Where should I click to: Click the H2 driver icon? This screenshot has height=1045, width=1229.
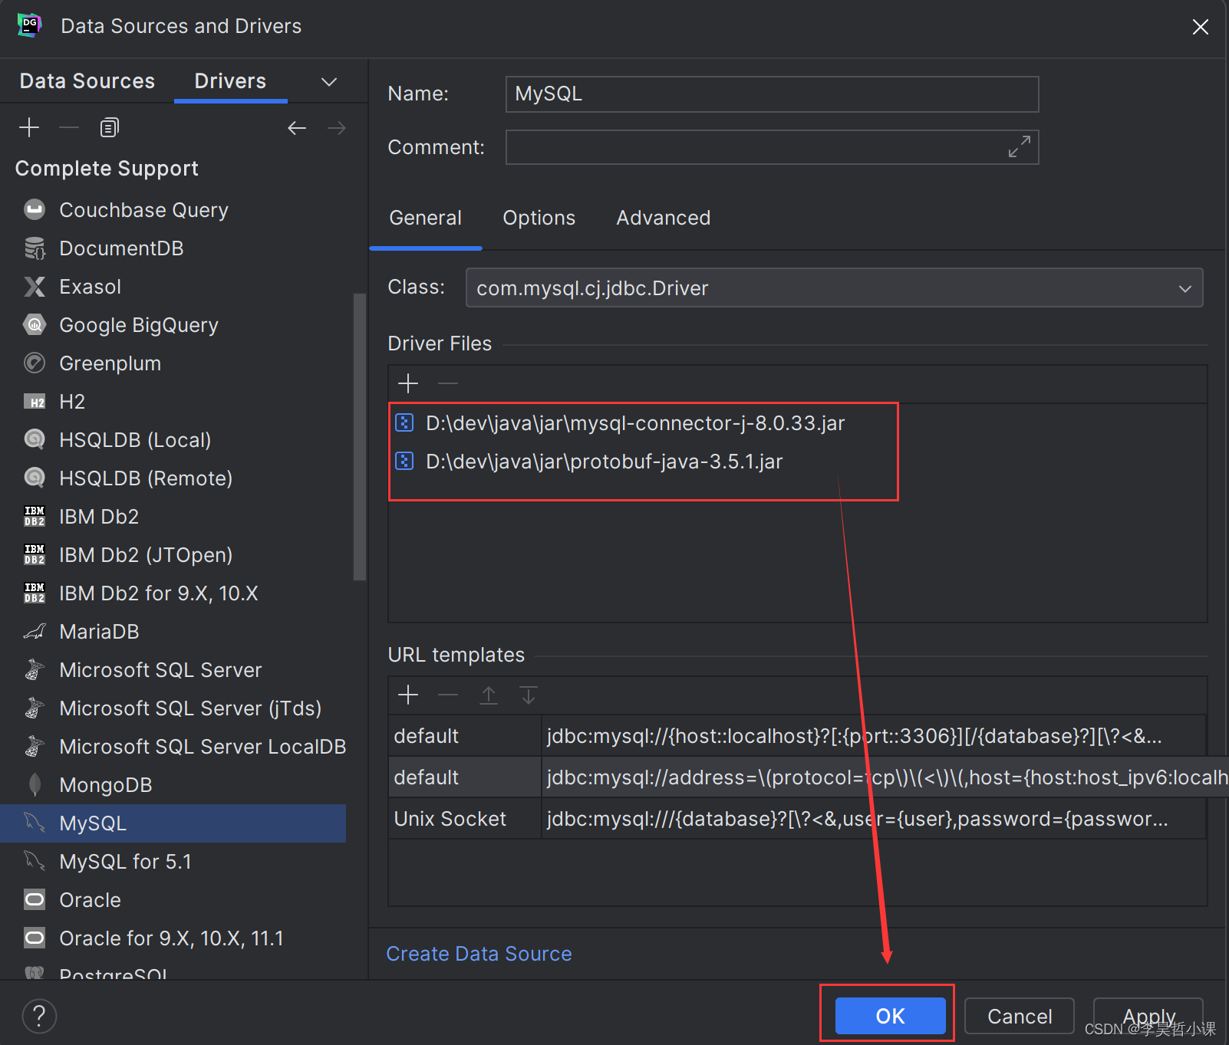click(35, 401)
